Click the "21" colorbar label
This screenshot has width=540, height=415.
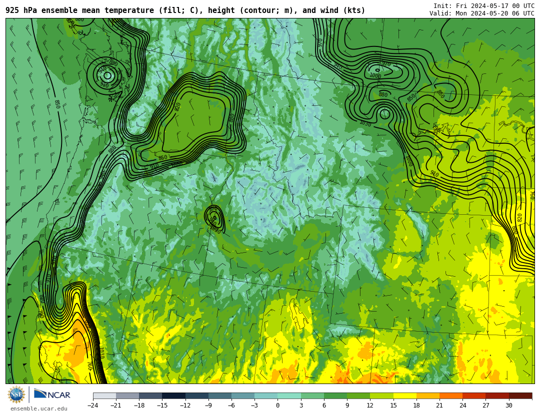click(x=439, y=406)
